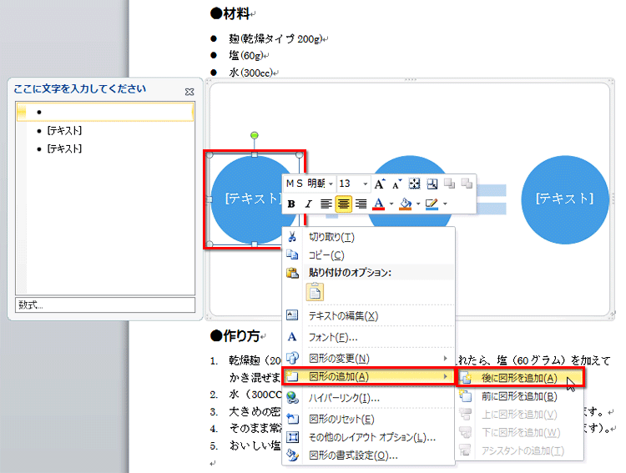Open 図形の書式設定(O)... entry
This screenshot has width=626, height=473.
click(368, 455)
